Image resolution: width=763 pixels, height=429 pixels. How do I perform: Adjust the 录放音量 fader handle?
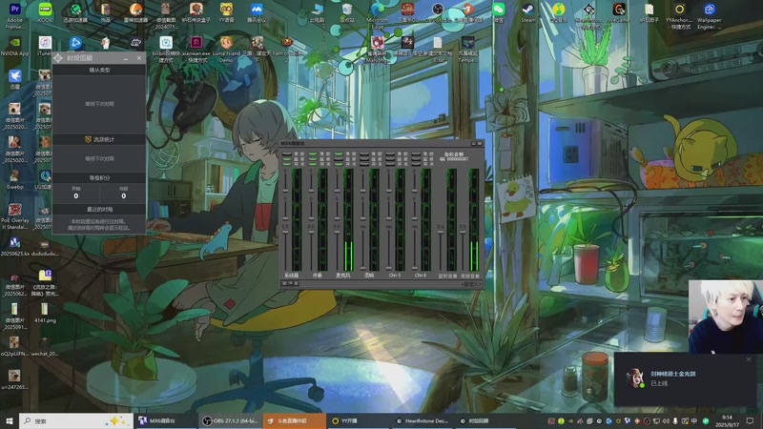click(x=463, y=232)
